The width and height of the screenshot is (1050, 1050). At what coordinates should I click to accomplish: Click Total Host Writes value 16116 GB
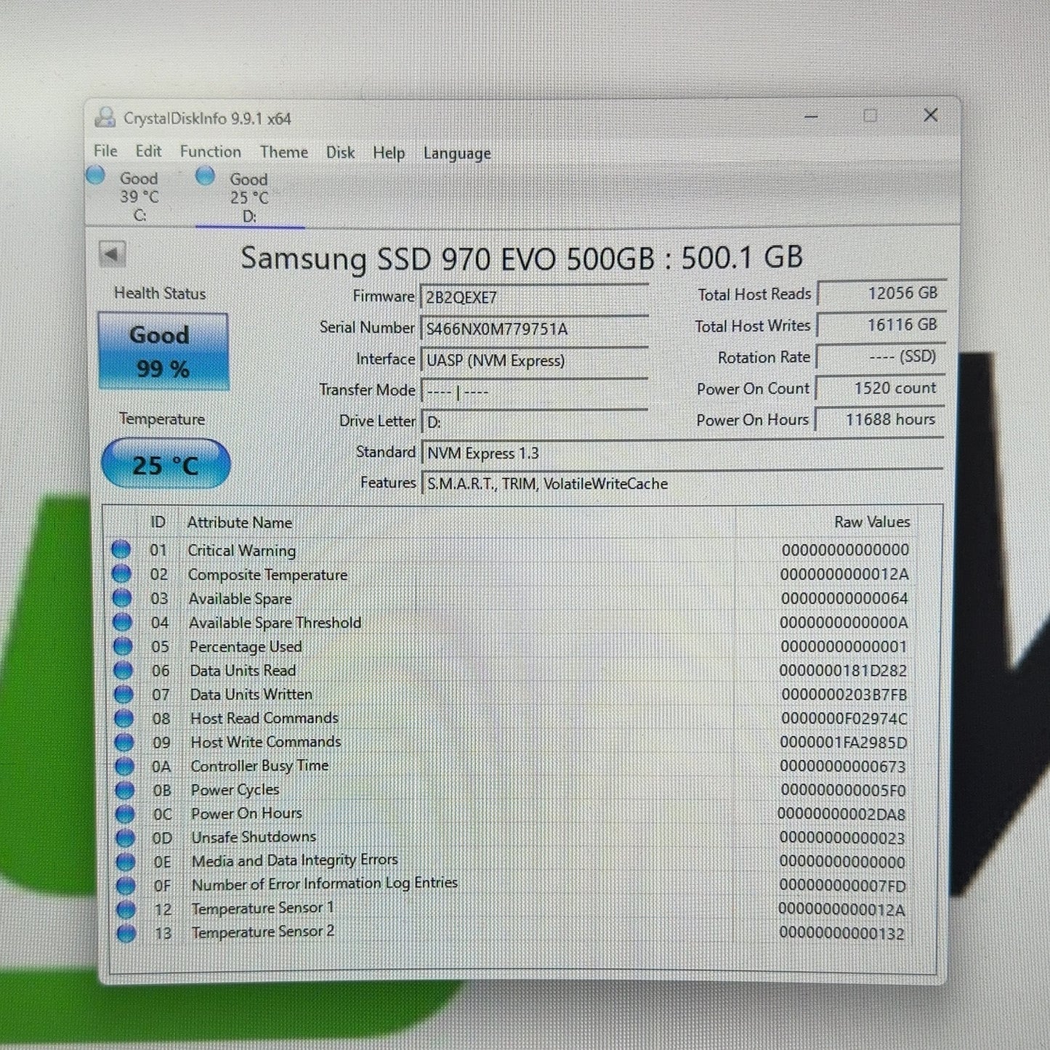pyautogui.click(x=880, y=325)
